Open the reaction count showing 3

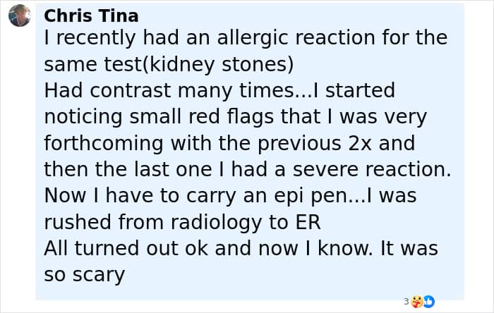point(406,301)
